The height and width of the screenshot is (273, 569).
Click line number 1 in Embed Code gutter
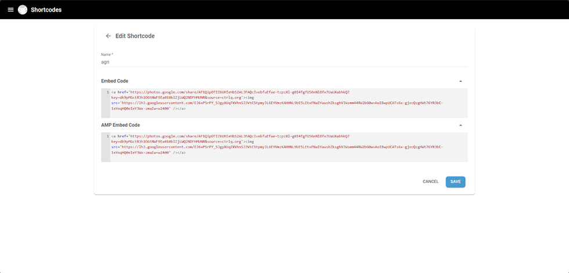click(107, 92)
